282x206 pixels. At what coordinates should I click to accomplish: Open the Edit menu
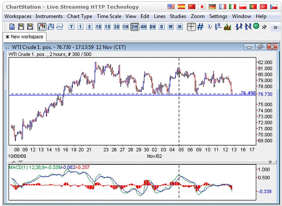[145, 16]
